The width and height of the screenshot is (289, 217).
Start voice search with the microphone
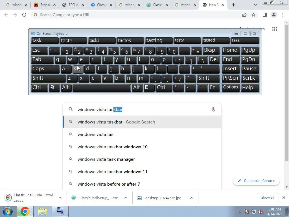click(x=213, y=109)
